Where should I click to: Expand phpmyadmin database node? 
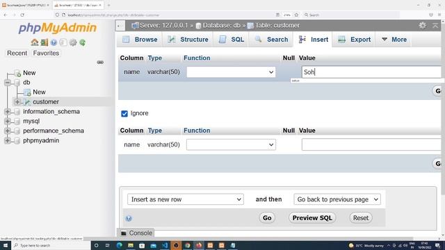(x=8, y=140)
